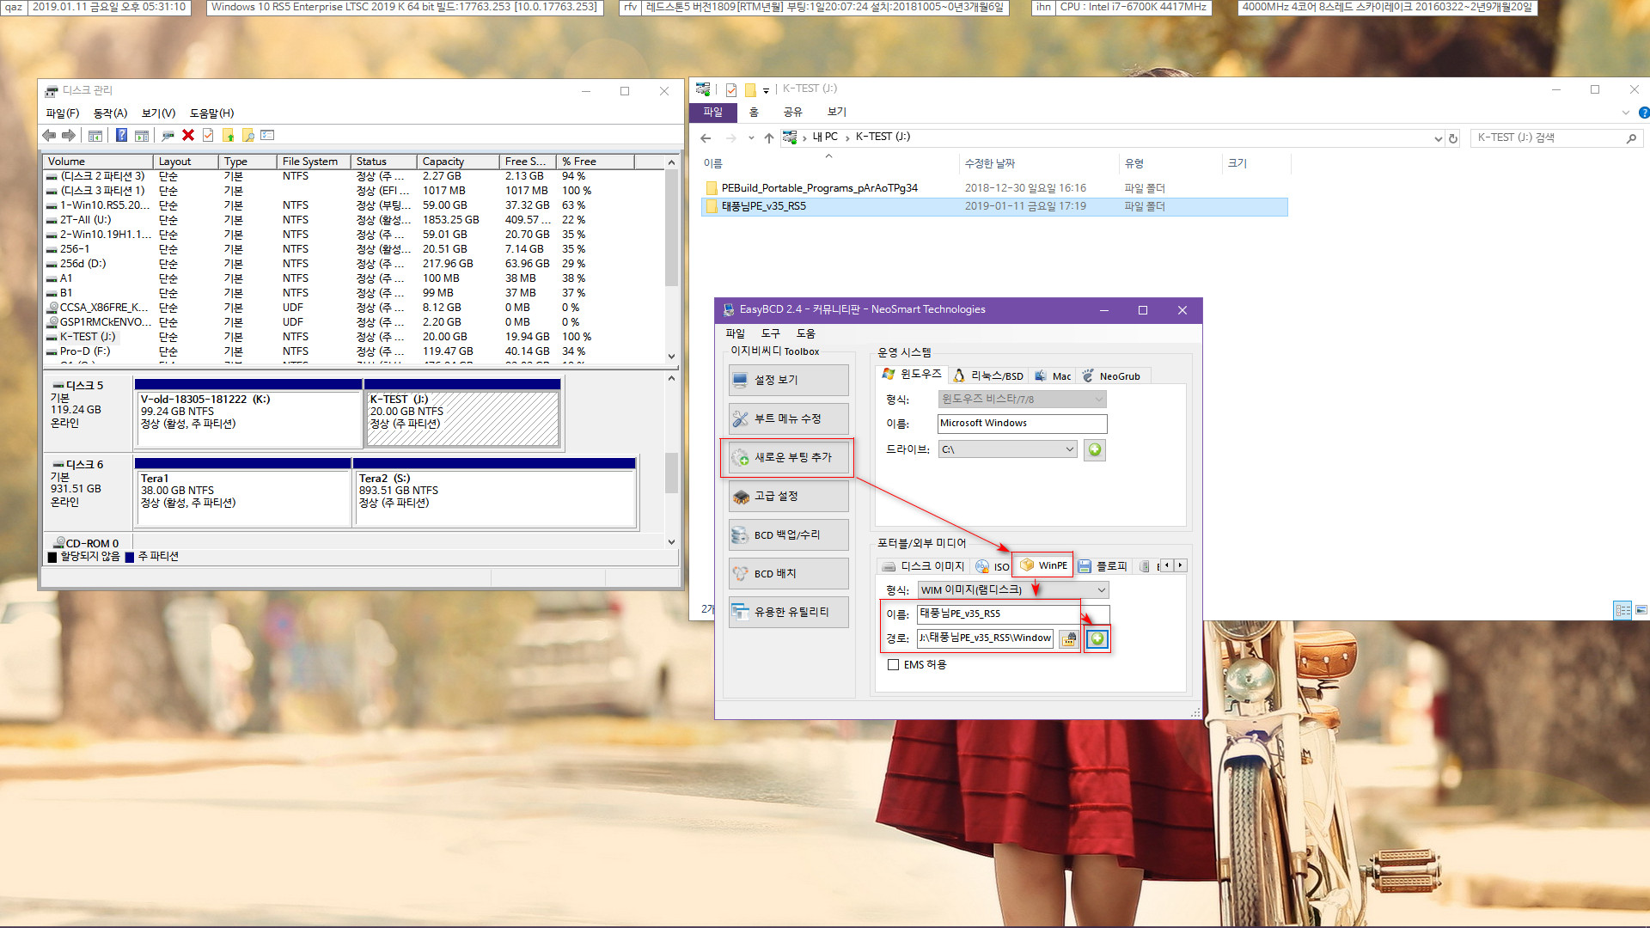Open the WIM 이미지(램디스크) 형식 dropdown
Screen dimensions: 1650x928
pyautogui.click(x=1101, y=589)
